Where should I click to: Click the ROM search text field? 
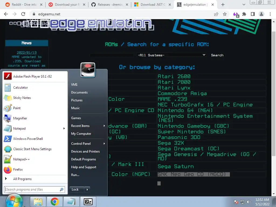[112, 55]
